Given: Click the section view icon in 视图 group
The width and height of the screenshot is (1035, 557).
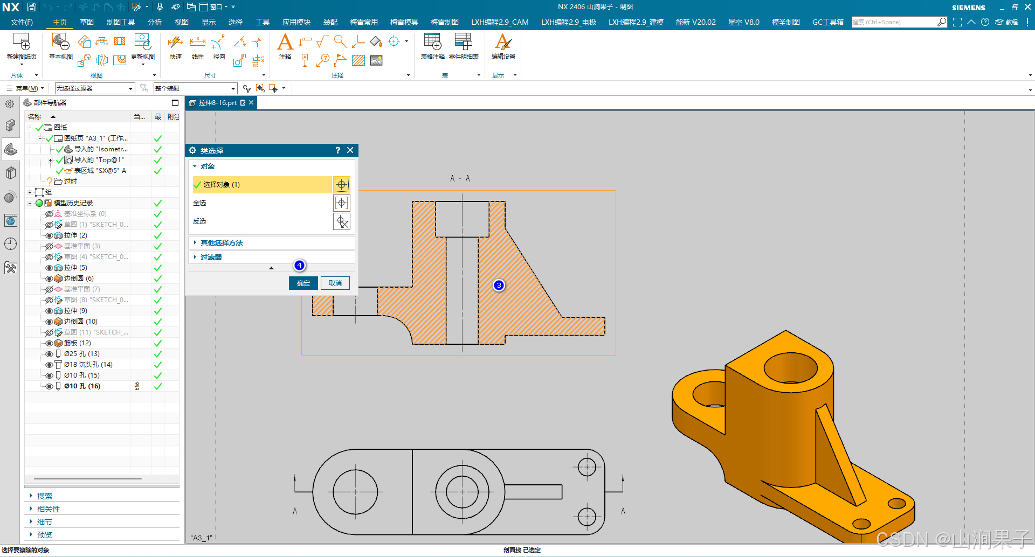Looking at the screenshot, I should 120,41.
